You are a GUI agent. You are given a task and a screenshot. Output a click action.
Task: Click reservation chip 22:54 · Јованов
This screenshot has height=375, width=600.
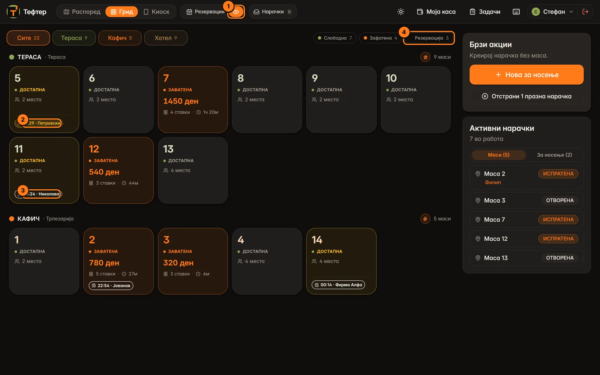111,286
